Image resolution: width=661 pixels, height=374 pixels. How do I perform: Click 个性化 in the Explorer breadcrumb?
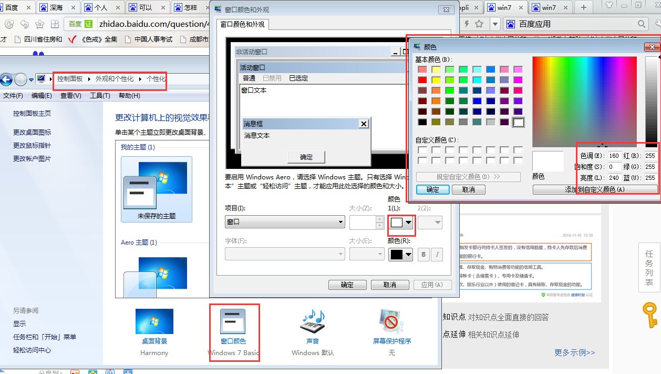coord(156,79)
